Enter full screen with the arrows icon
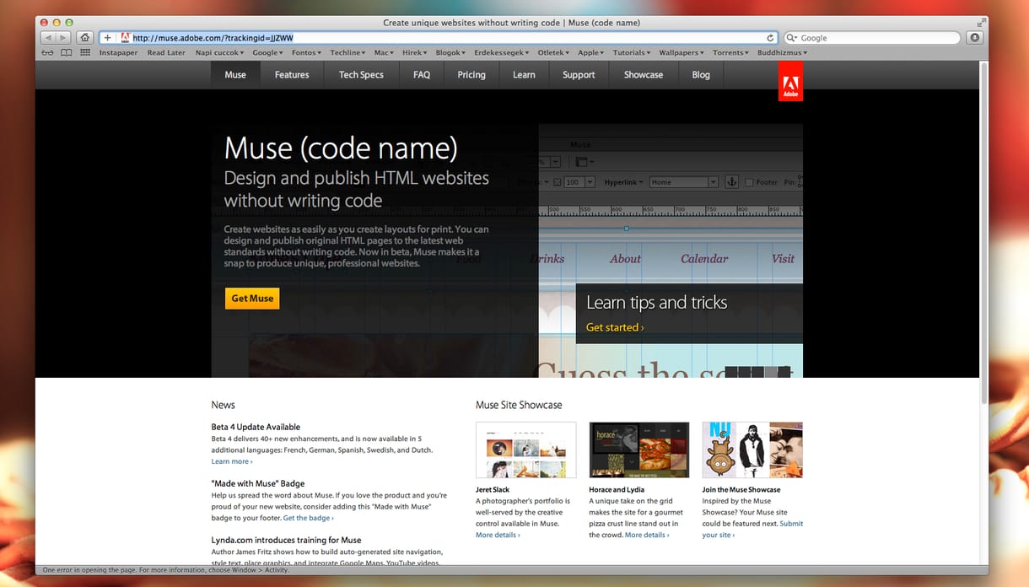The image size is (1029, 587). tap(981, 23)
